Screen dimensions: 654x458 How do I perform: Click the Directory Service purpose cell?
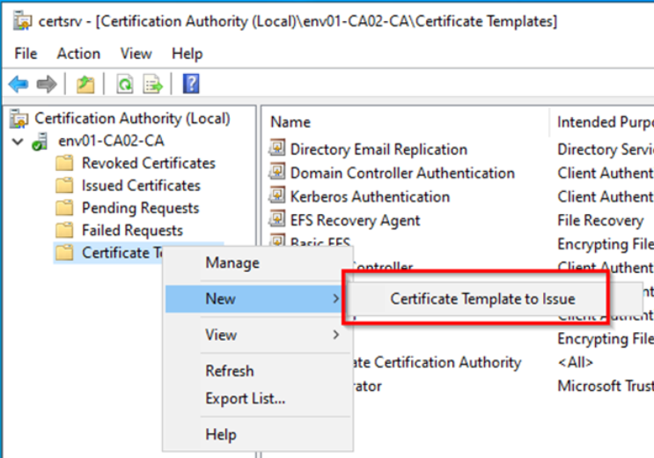tap(606, 150)
